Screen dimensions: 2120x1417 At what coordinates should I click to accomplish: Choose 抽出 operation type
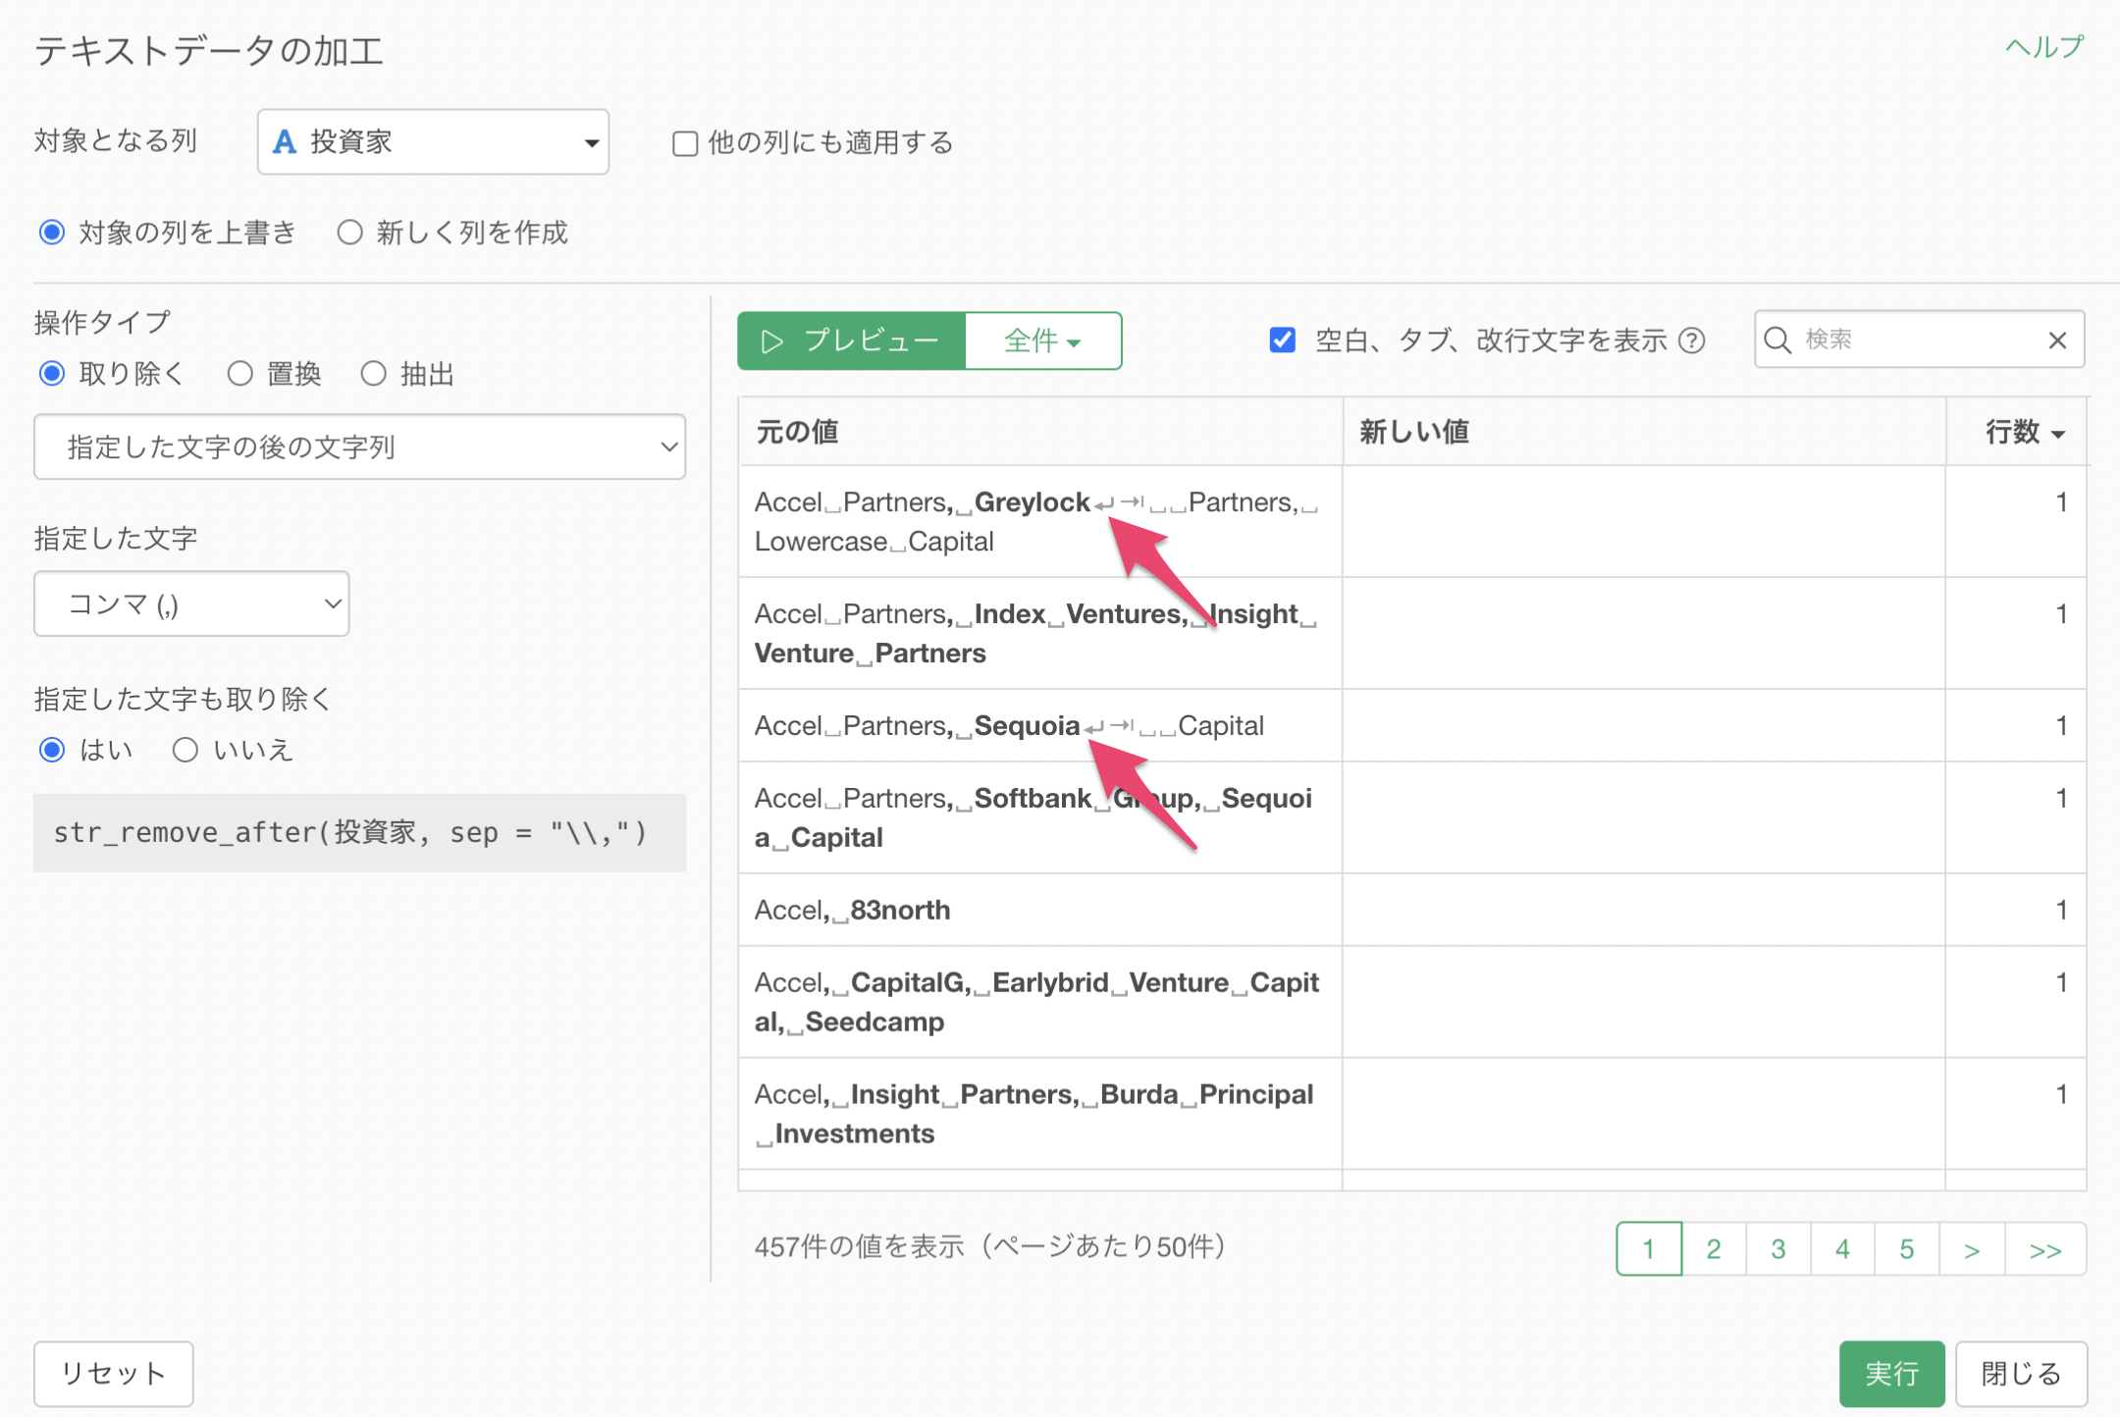(x=373, y=374)
